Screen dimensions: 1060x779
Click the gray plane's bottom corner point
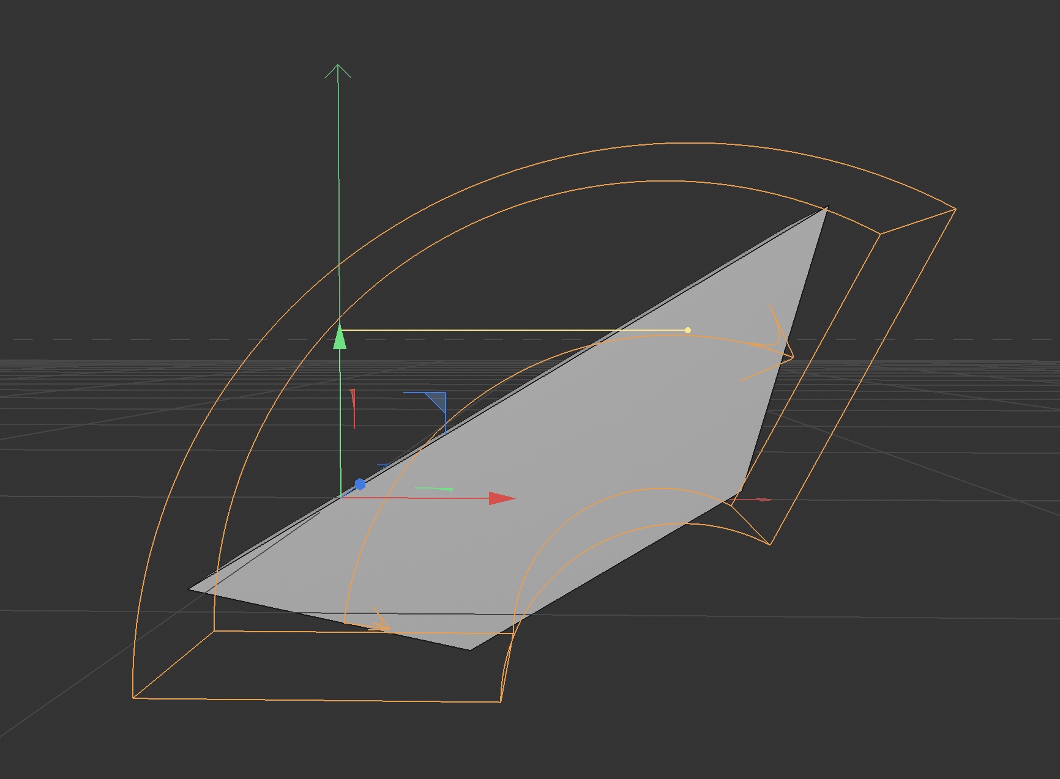coord(469,649)
